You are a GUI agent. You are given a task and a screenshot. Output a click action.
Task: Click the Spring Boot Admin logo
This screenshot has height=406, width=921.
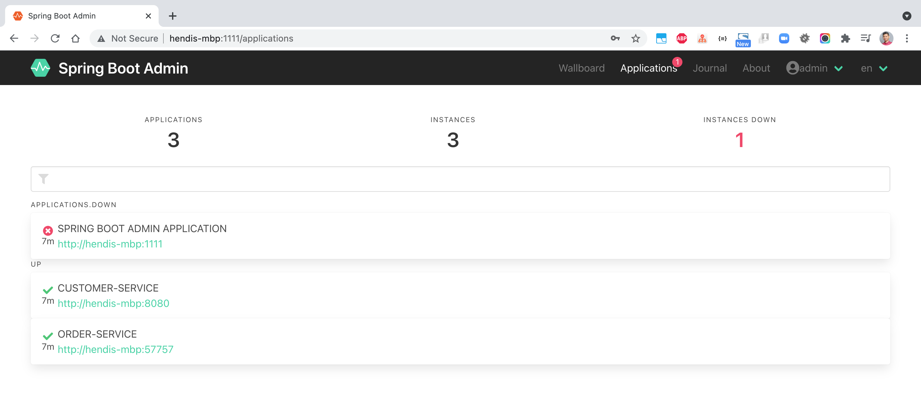(40, 67)
